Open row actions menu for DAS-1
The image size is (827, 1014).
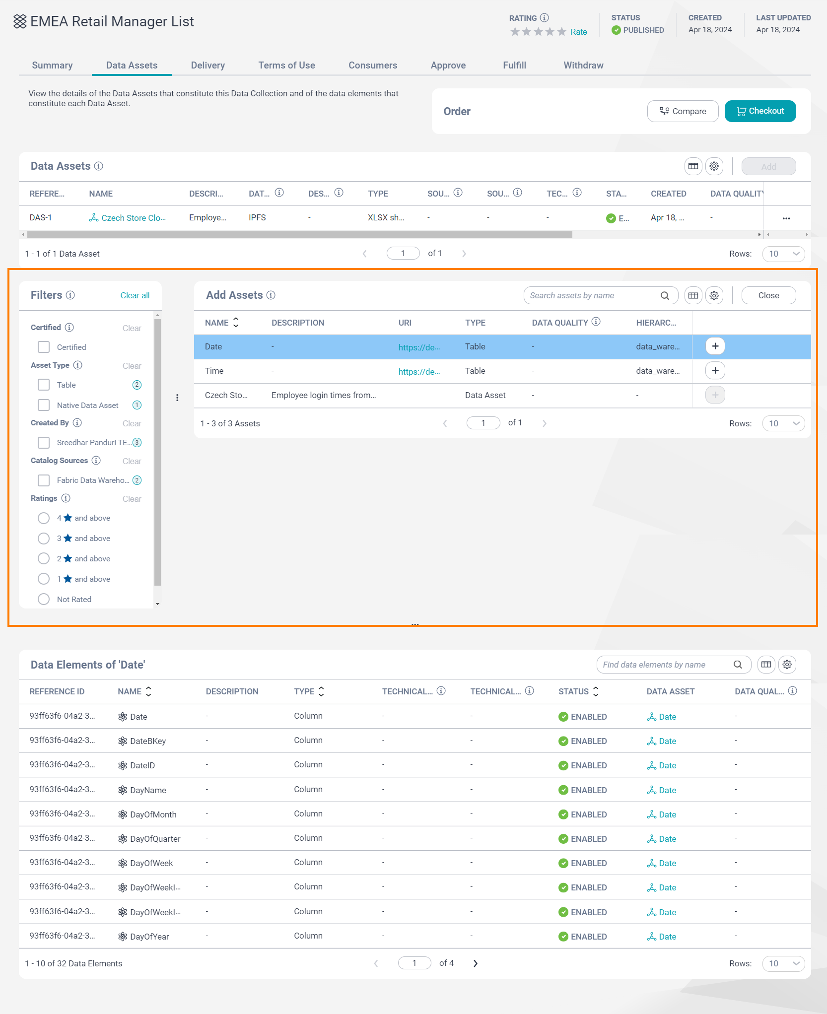(x=786, y=218)
